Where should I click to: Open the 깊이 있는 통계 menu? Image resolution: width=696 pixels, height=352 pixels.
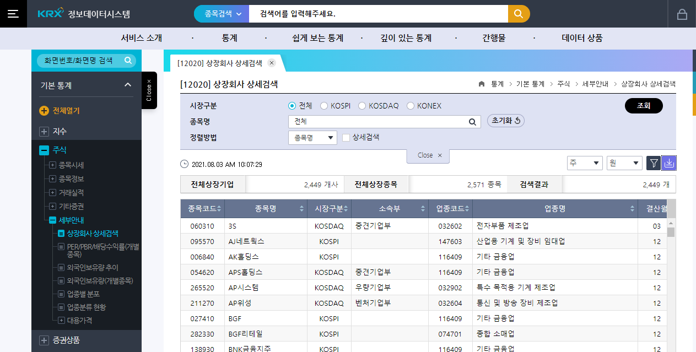(406, 38)
